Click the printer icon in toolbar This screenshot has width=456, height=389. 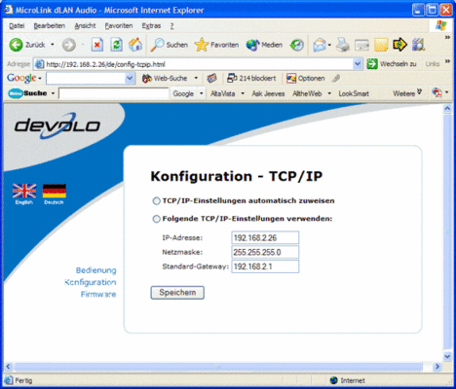[x=343, y=45]
